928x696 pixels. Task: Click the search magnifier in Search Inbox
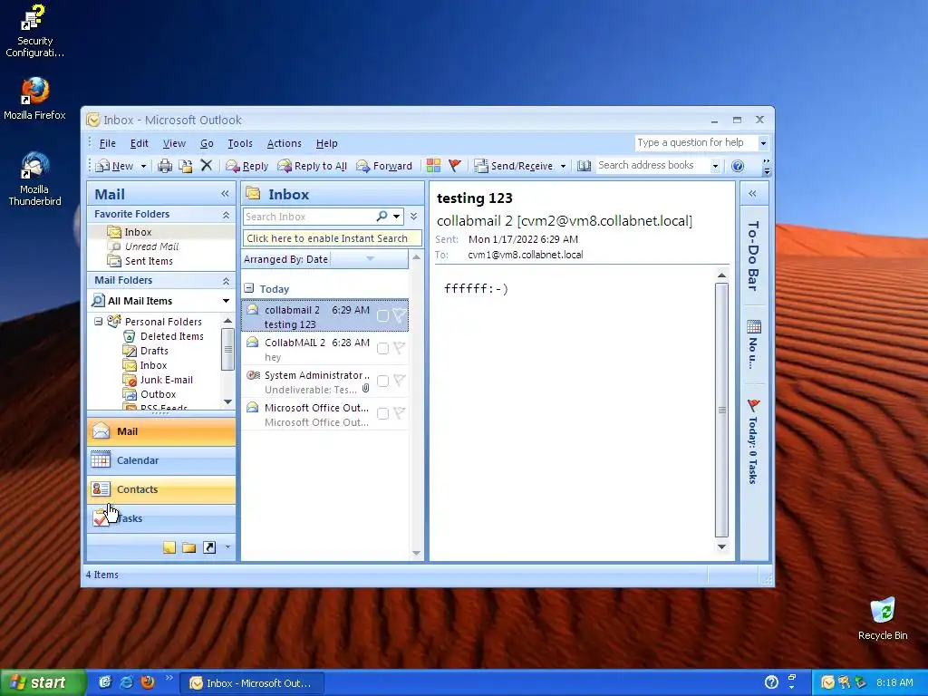382,216
